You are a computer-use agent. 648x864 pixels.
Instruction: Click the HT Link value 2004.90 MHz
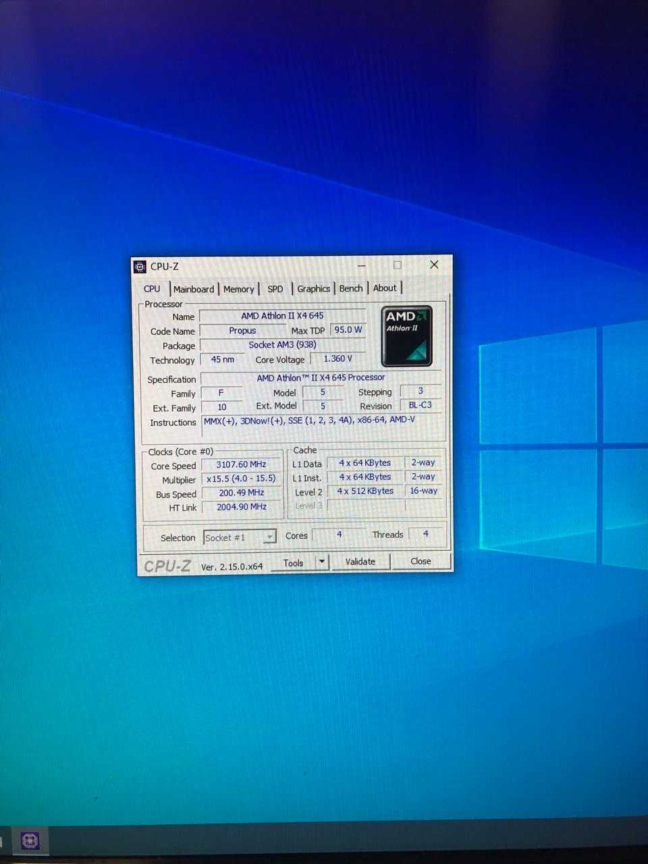click(242, 507)
